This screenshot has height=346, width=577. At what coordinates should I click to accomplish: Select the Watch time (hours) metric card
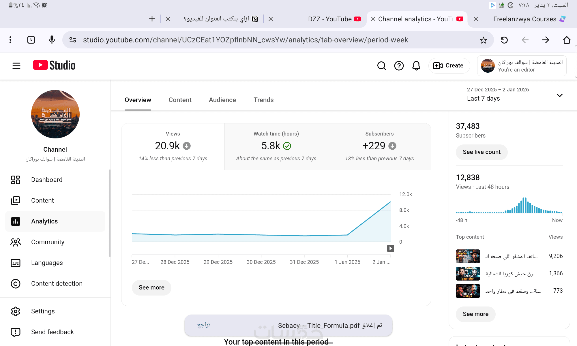[276, 146]
